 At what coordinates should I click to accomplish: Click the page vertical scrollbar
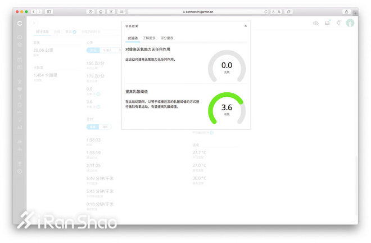[x=356, y=186]
